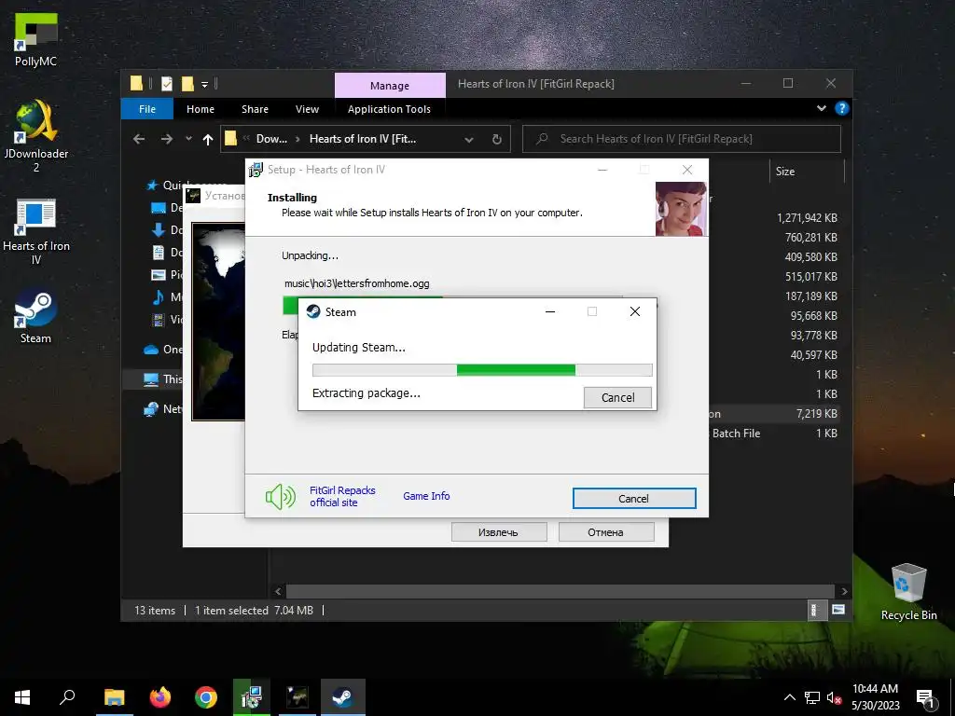Click the Dow... breadcrumb in address bar

pyautogui.click(x=271, y=139)
